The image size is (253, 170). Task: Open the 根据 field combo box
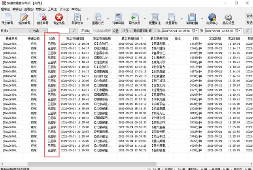tap(20, 31)
